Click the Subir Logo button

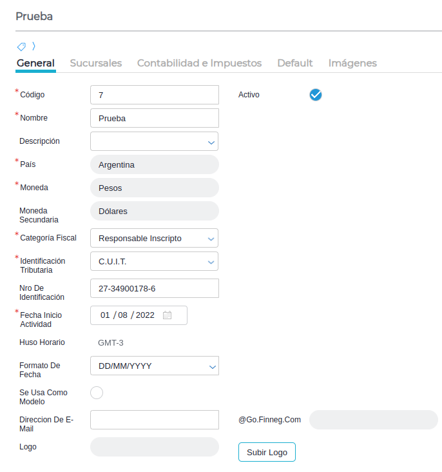click(x=267, y=452)
